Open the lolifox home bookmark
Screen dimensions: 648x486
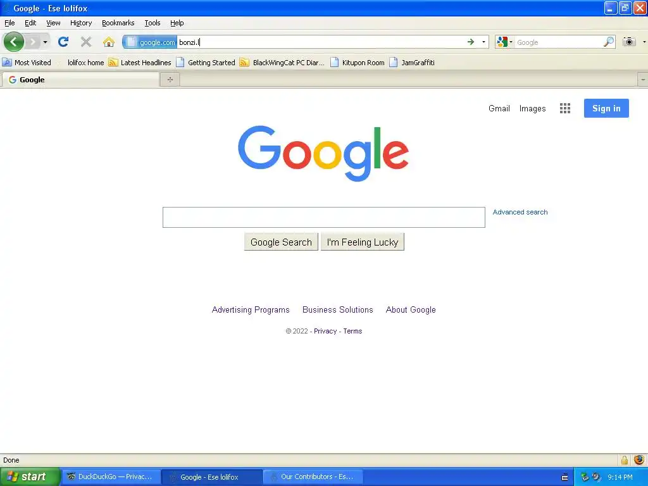[x=85, y=63]
